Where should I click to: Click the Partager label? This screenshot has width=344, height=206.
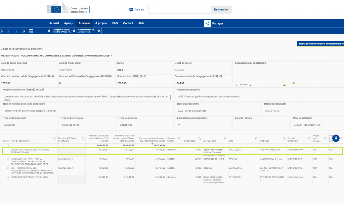pyautogui.click(x=218, y=24)
